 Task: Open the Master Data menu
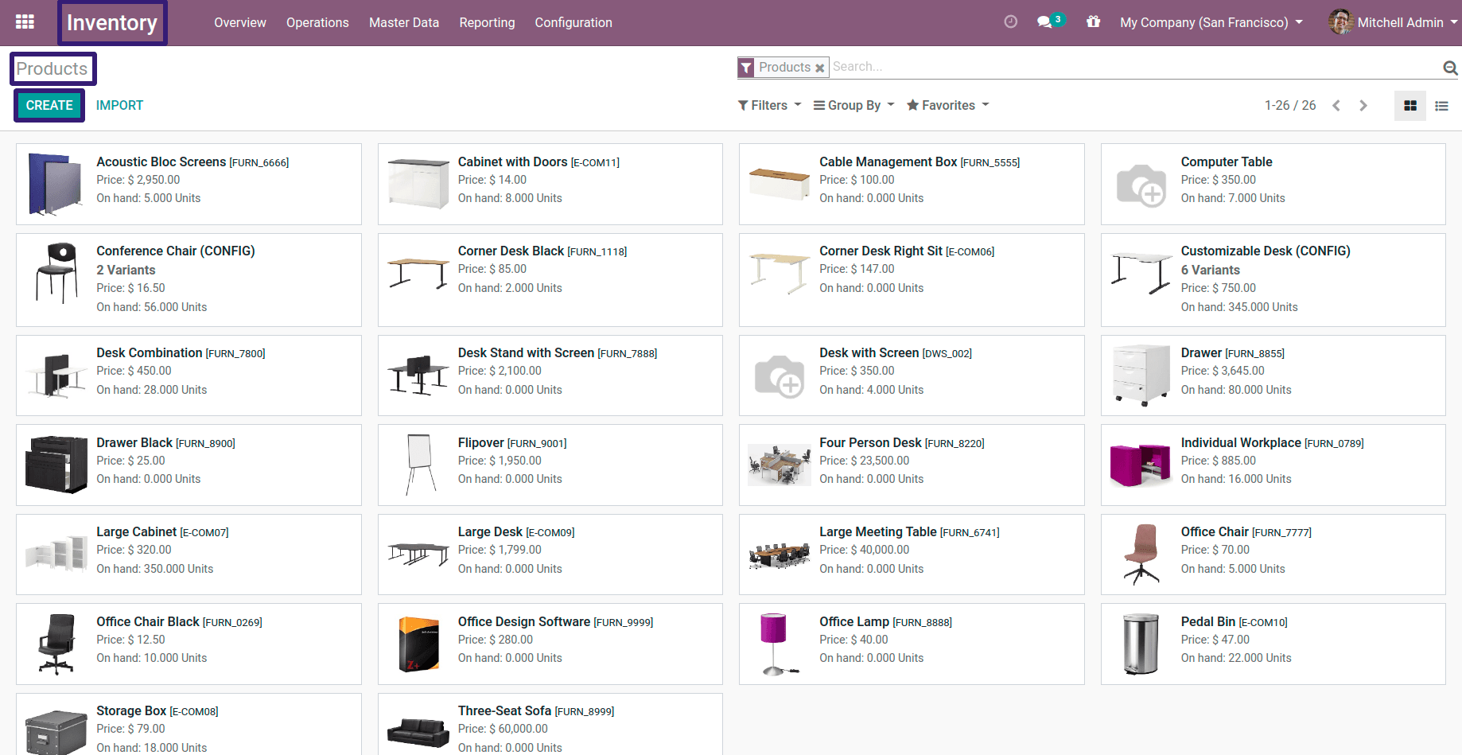point(404,22)
